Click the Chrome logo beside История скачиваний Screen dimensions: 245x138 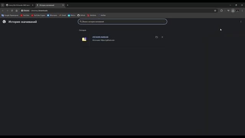point(4,21)
